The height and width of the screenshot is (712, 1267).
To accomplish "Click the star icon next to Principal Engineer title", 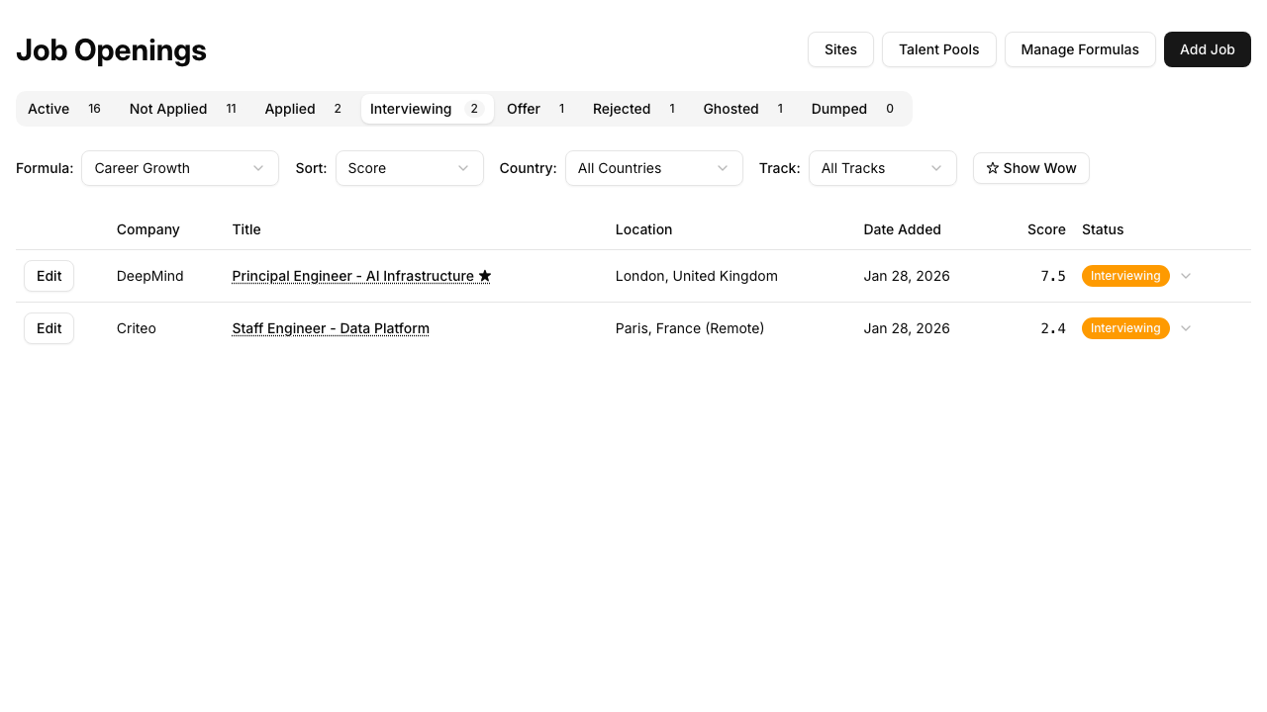I will tap(484, 276).
